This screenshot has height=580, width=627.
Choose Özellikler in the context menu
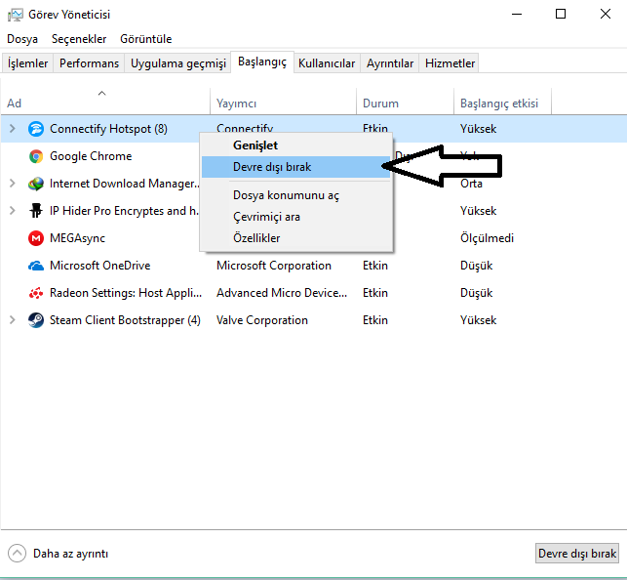(x=295, y=238)
